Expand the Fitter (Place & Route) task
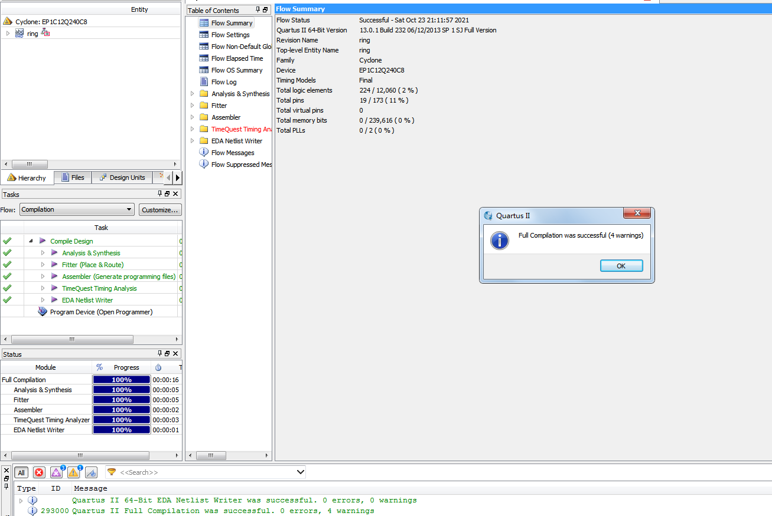This screenshot has height=516, width=772. pos(43,265)
